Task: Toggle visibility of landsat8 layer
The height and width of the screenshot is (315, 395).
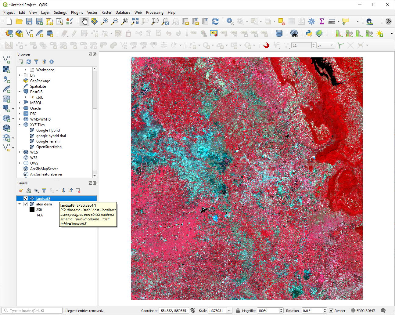Action: coord(26,198)
